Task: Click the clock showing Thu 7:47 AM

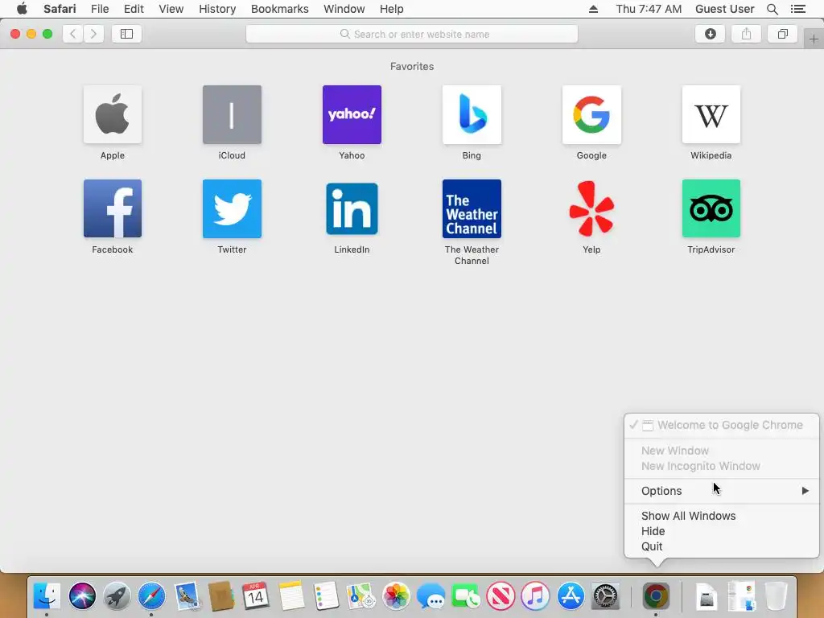Action: pos(649,9)
